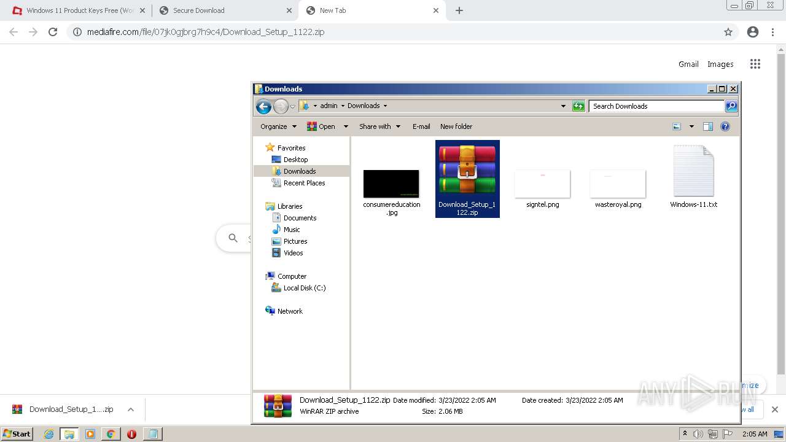Select the Download_Setup_1122.zip WinRAR file
The width and height of the screenshot is (786, 442).
[467, 179]
